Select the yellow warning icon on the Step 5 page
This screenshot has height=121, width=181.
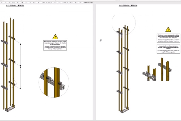click(x=55, y=37)
